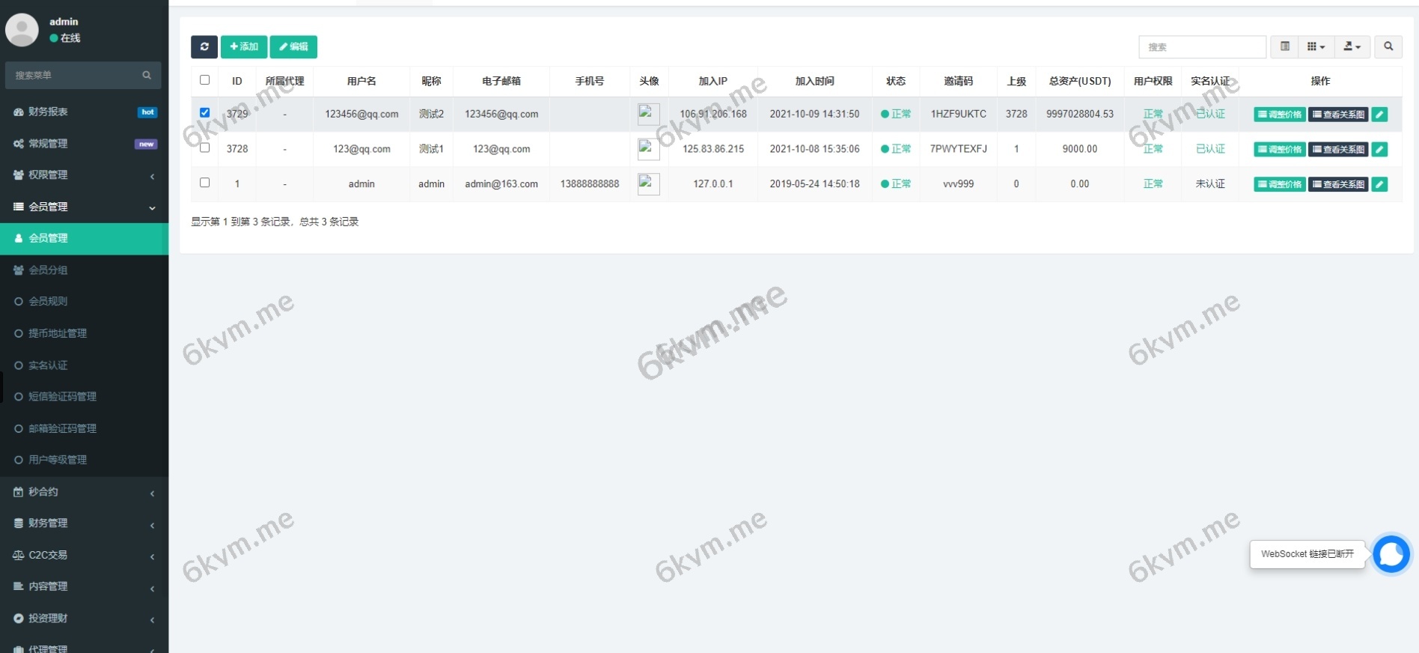Click the asset value 9997028804.53
Screen dimensions: 1419x653
[1079, 114]
